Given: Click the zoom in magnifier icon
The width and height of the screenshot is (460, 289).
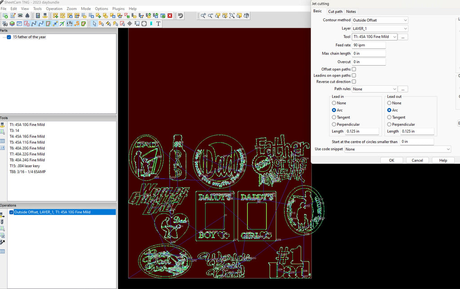Looking at the screenshot, I should pyautogui.click(x=203, y=16).
